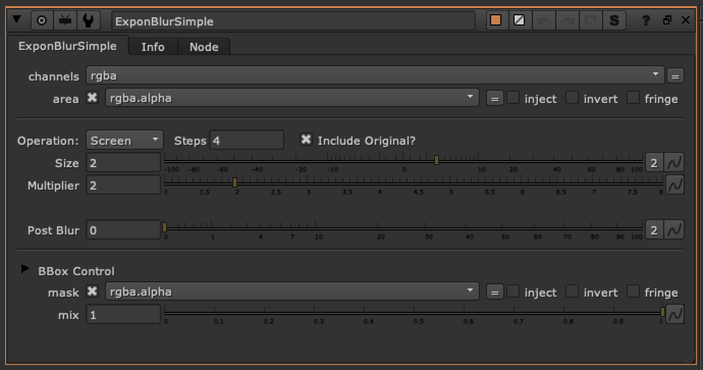The image size is (703, 370).
Task: Float the panel using the float icon
Action: pos(667,21)
